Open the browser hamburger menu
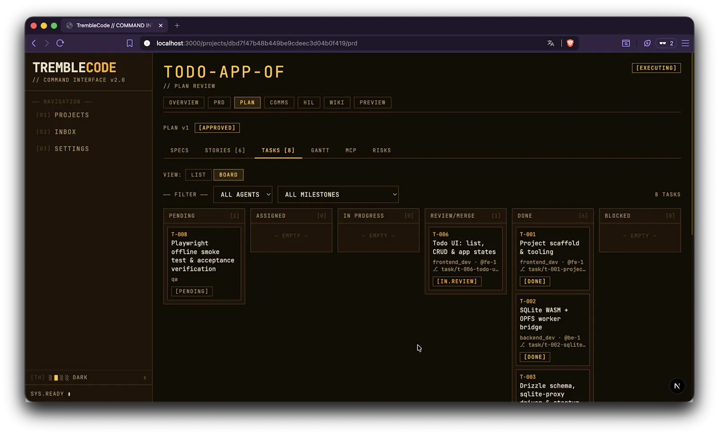 [x=685, y=43]
